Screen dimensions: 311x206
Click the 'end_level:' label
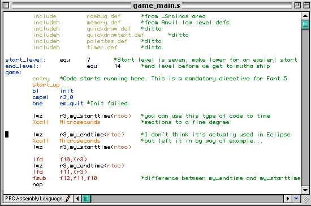(22, 66)
